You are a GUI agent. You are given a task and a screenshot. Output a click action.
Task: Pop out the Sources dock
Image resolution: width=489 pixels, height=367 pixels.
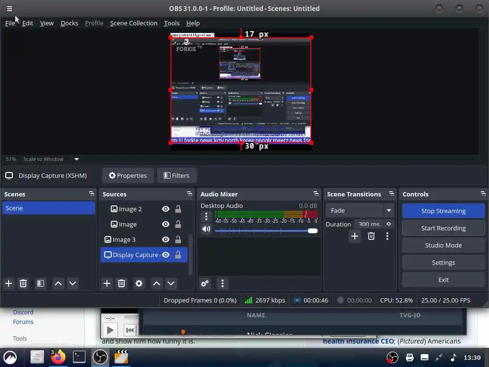[189, 194]
